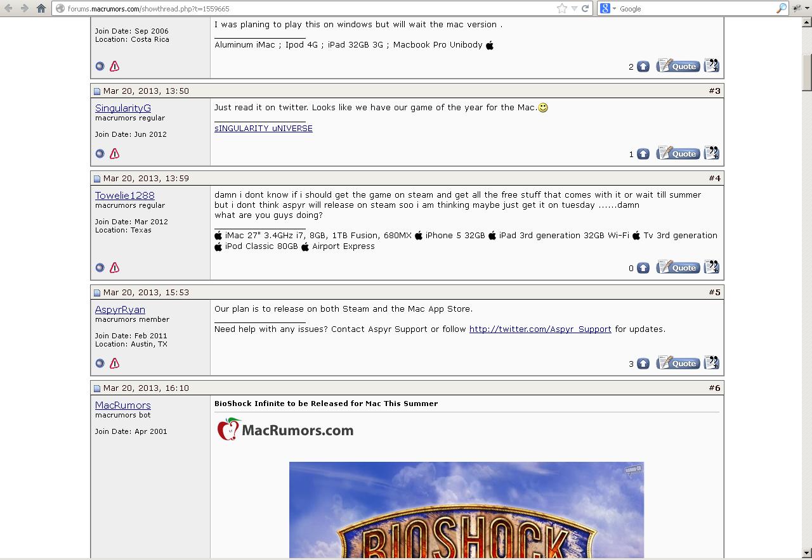Quote Towelie1288's post #4
812x560 pixels.
coord(678,267)
